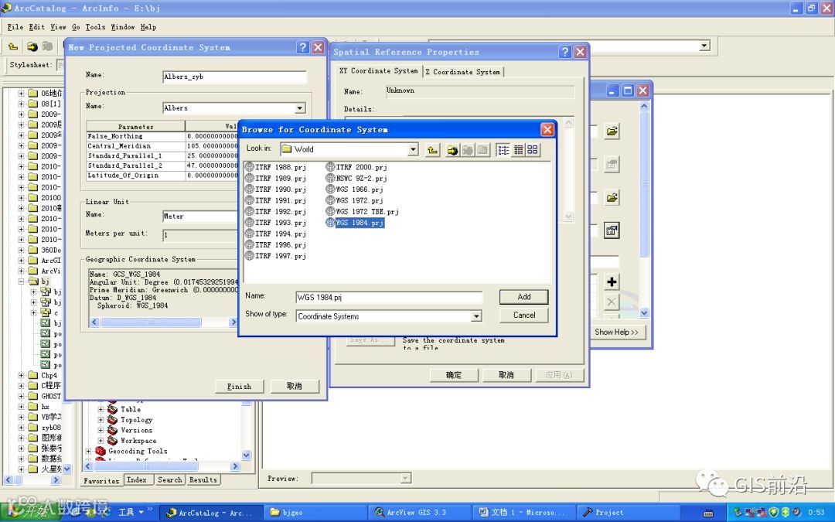Expand the Chp4 folder in catalog tree
The width and height of the screenshot is (835, 522).
[22, 375]
